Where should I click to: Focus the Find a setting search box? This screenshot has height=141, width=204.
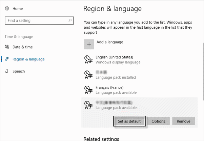point(39,21)
